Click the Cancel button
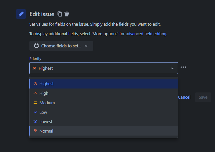215x152 pixels. (184, 97)
